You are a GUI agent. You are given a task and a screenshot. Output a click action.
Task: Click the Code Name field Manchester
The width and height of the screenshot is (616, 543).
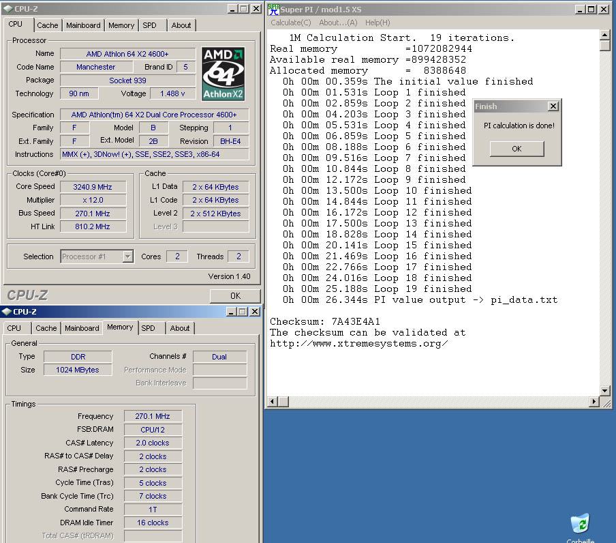tap(96, 67)
